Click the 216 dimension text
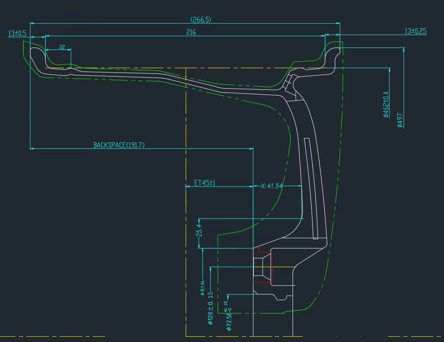Viewport: 444px width, 342px height. point(191,32)
